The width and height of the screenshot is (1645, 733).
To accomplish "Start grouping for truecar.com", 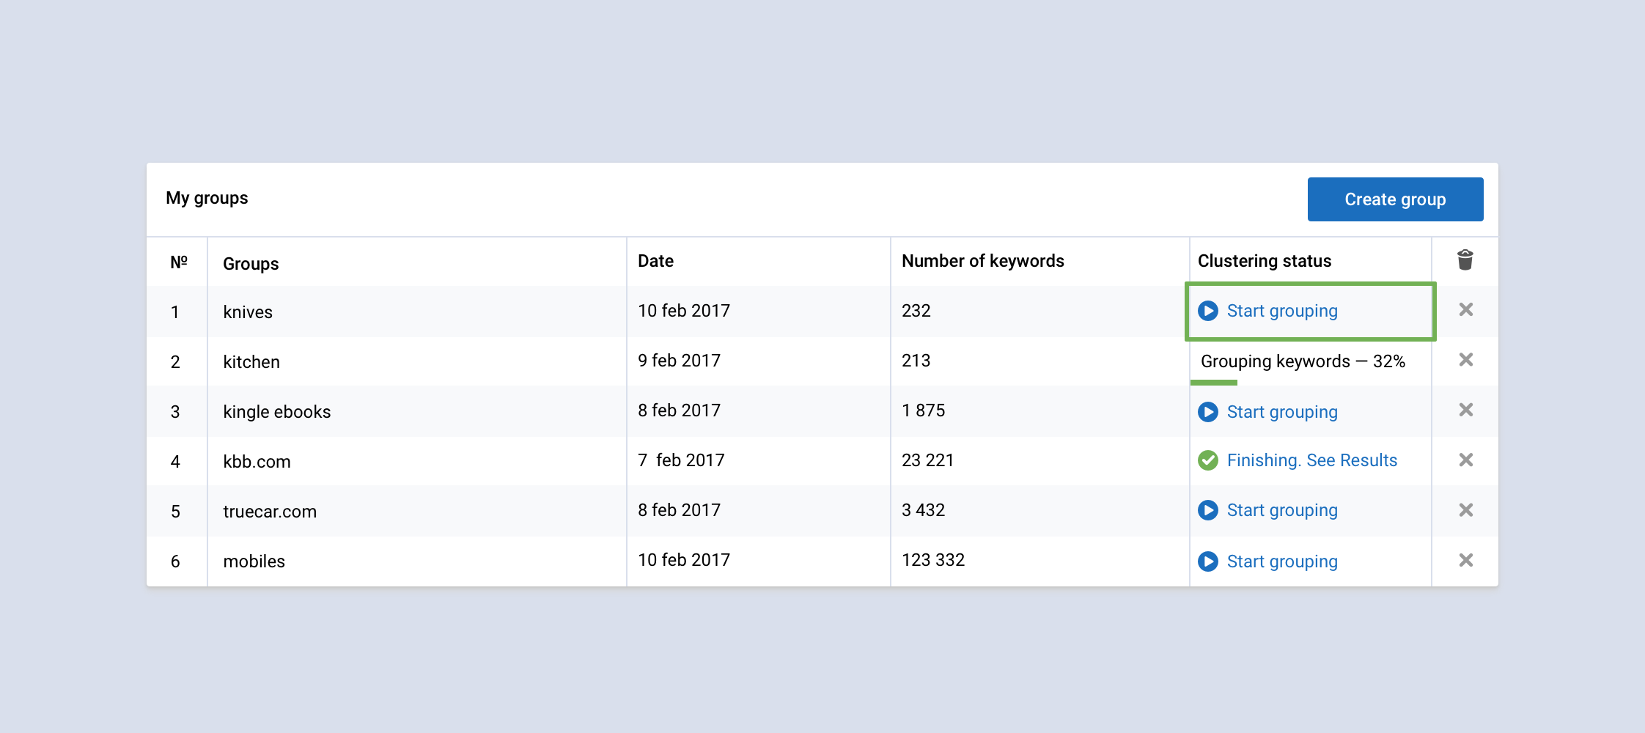I will tap(1282, 510).
